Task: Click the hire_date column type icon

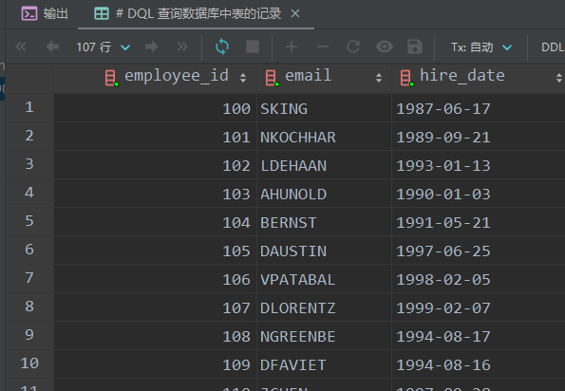Action: tap(406, 78)
